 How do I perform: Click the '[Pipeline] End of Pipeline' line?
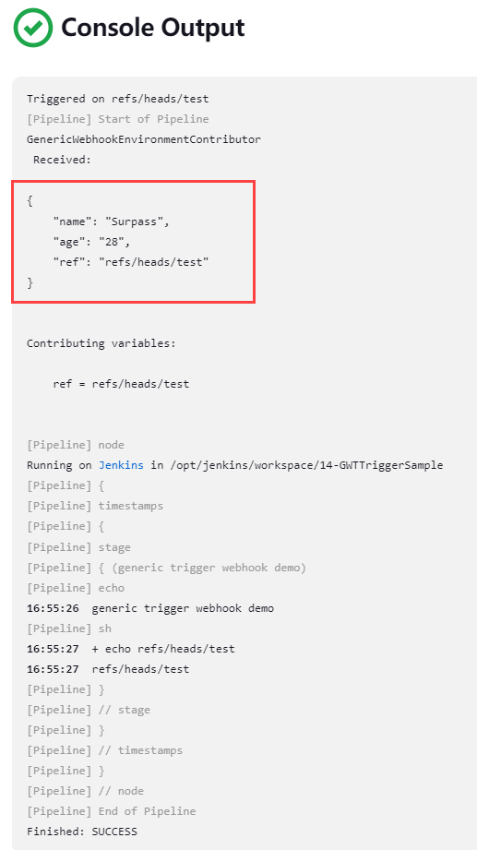click(x=111, y=811)
